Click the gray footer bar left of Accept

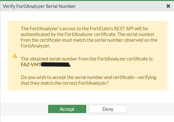click(24, 109)
